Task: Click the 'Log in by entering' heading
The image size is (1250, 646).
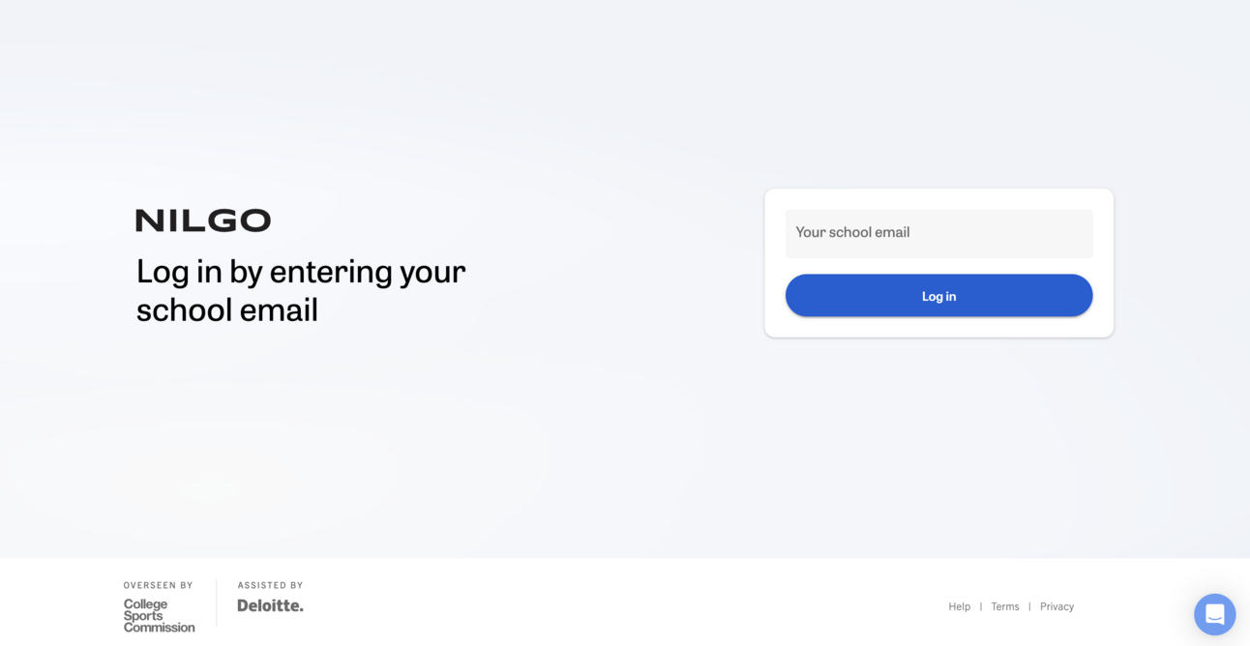Action: [300, 290]
